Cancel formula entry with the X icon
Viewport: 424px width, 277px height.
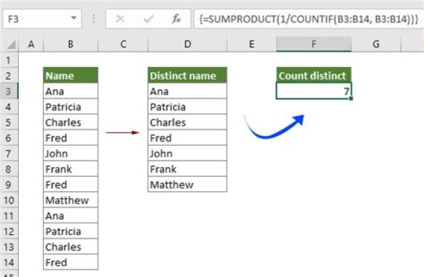tap(120, 19)
